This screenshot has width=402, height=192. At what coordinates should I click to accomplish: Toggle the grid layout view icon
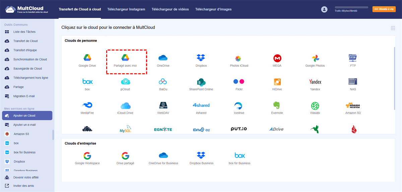tap(393, 28)
